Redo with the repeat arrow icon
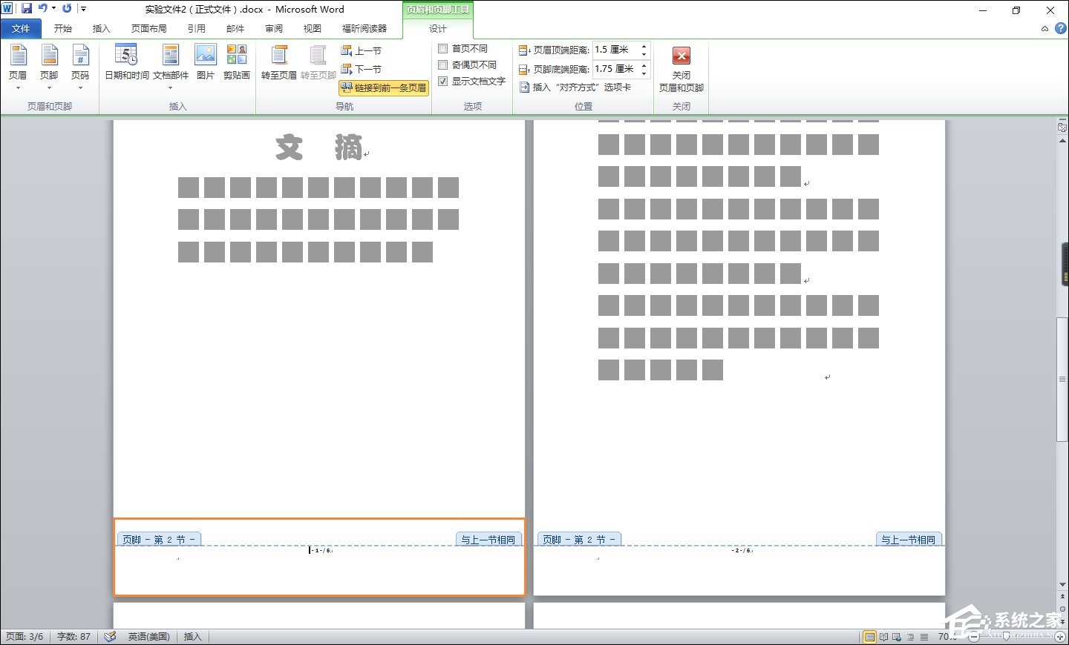1069x645 pixels. point(68,9)
